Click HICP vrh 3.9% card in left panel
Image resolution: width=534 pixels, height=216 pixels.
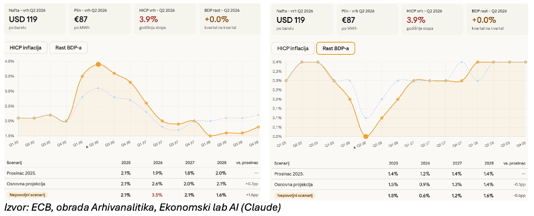coord(166,19)
